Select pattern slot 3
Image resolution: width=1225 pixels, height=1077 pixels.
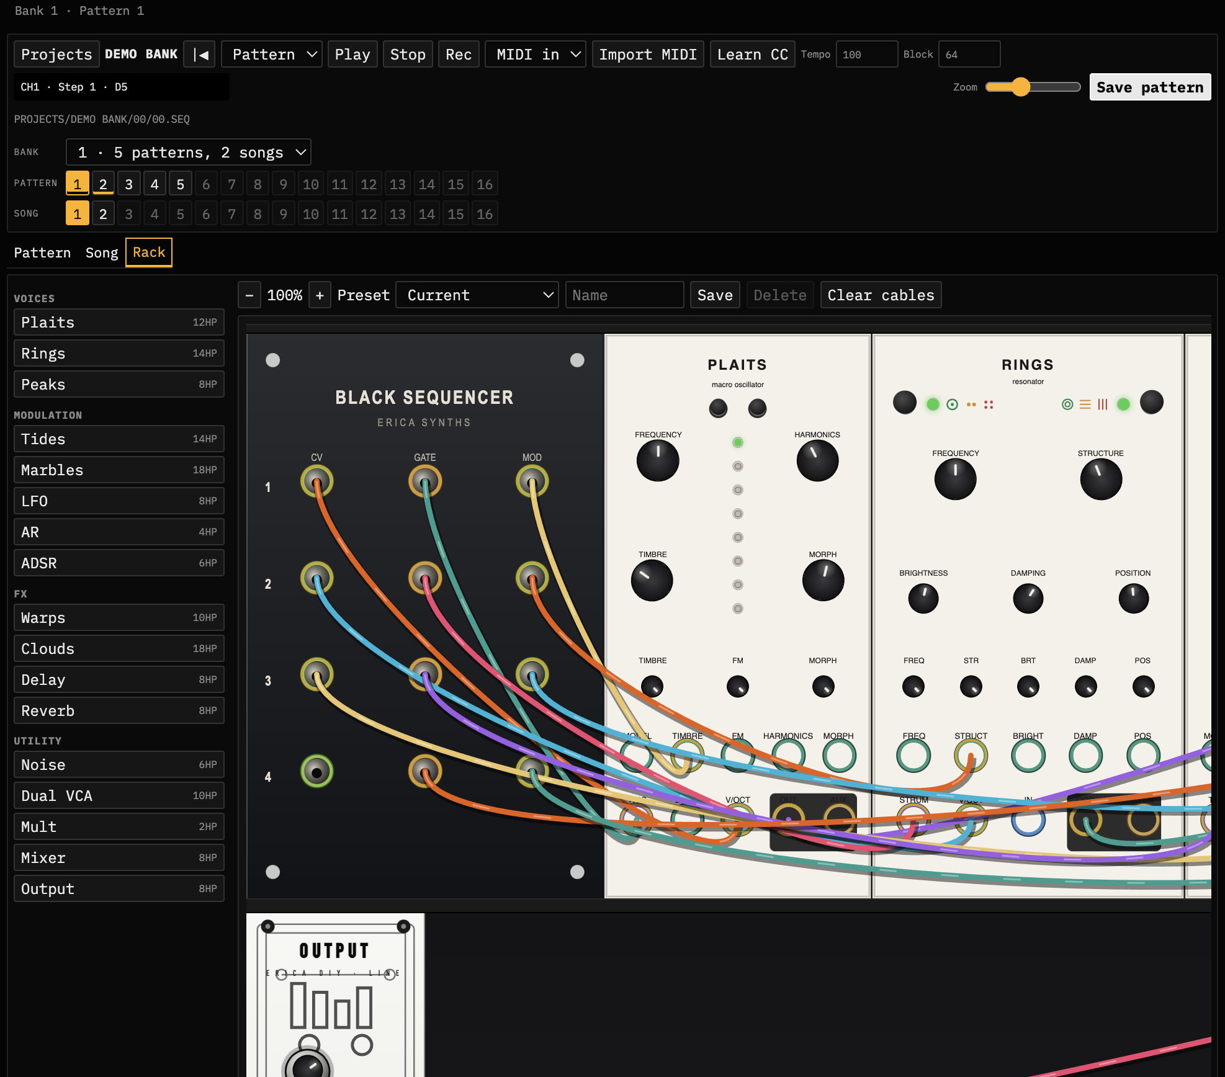129,184
